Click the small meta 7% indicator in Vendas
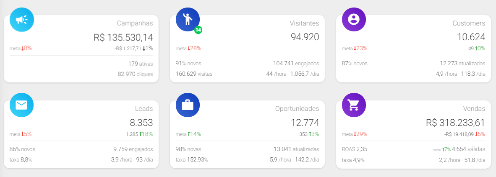This screenshot has width=496, height=177. [441, 149]
